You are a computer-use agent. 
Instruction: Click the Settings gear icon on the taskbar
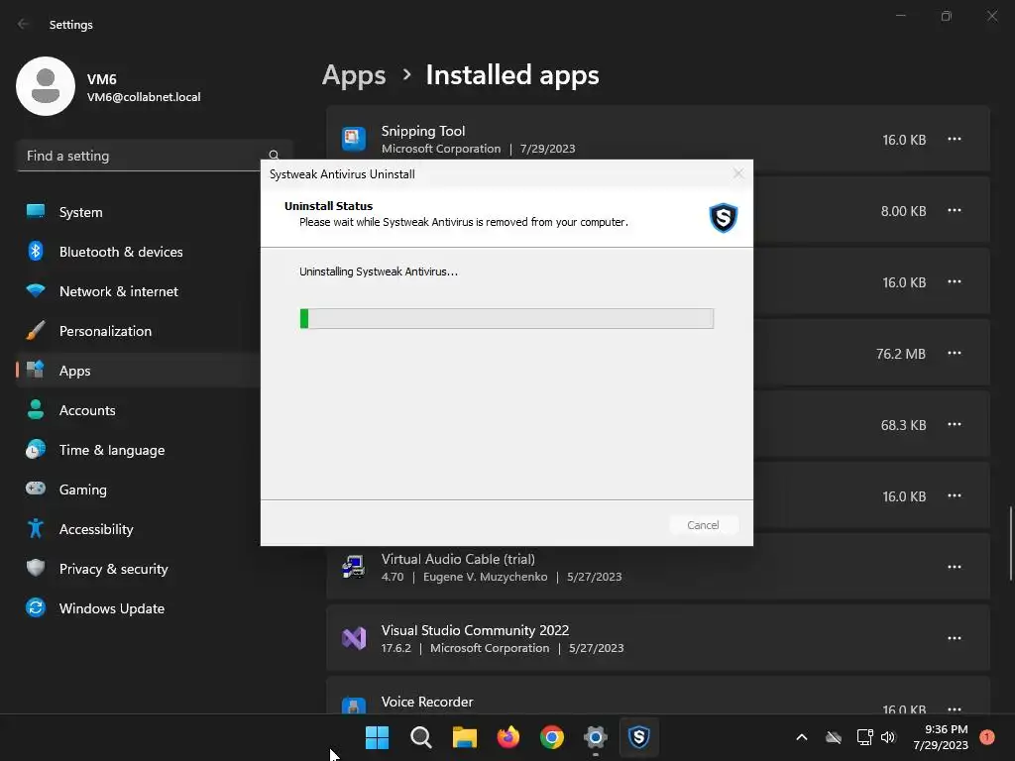tap(595, 737)
